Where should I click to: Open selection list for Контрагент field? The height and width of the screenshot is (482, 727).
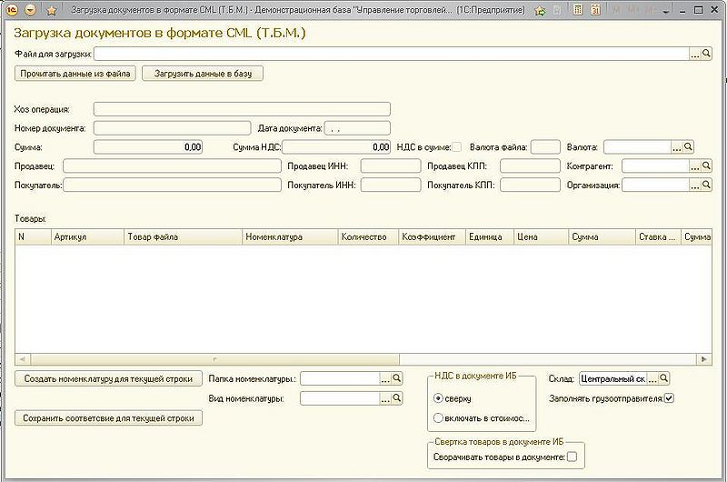click(x=694, y=166)
